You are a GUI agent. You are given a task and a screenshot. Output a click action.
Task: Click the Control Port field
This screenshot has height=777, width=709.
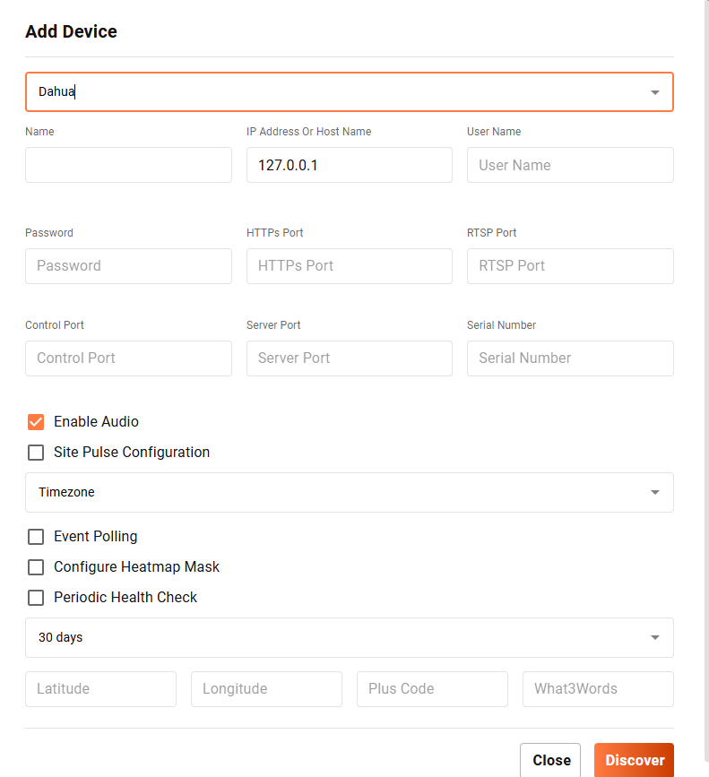point(128,358)
